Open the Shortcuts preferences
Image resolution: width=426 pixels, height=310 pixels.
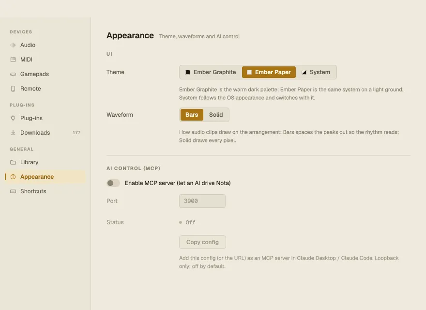click(x=45, y=191)
